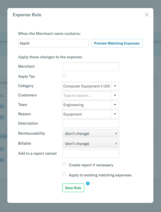Click the Merchant text input
The height and width of the screenshot is (212, 161).
pos(91,67)
